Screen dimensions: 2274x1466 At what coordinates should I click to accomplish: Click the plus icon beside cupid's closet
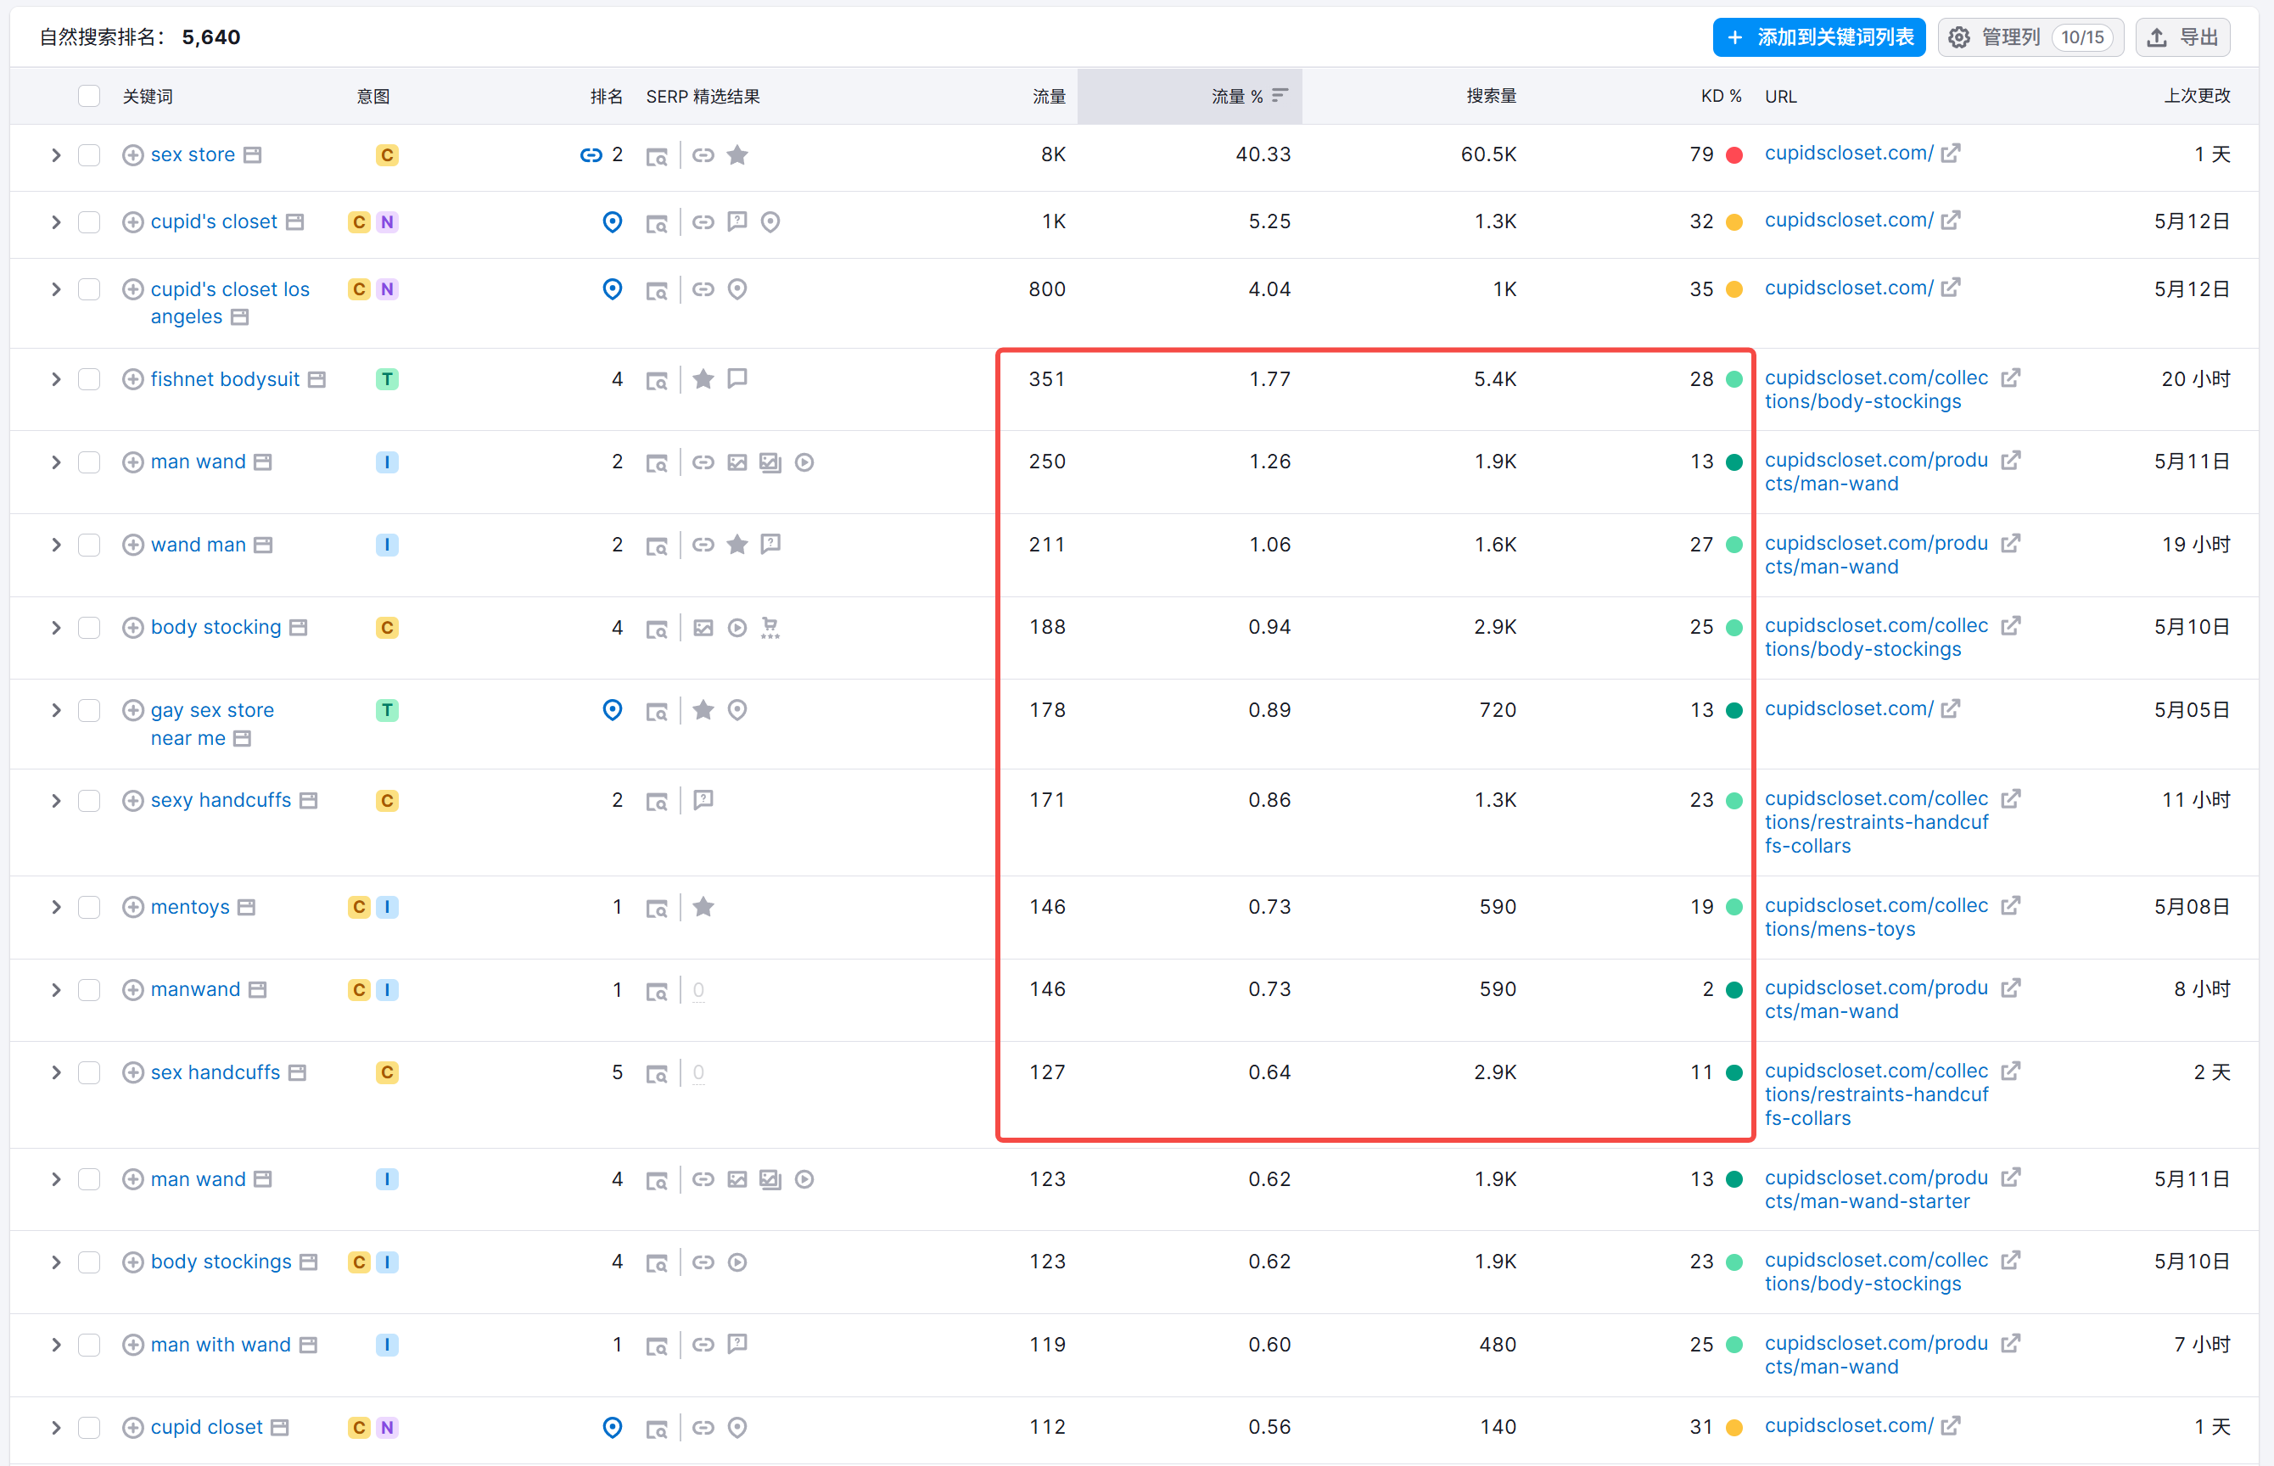point(133,221)
